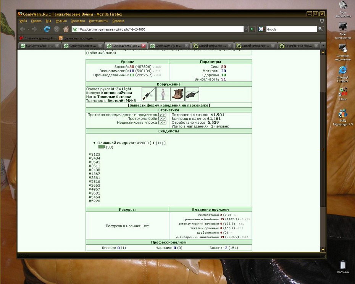Click 'Вывести форму нападения на персонажа' link
This screenshot has width=355, height=284.
pyautogui.click(x=169, y=105)
